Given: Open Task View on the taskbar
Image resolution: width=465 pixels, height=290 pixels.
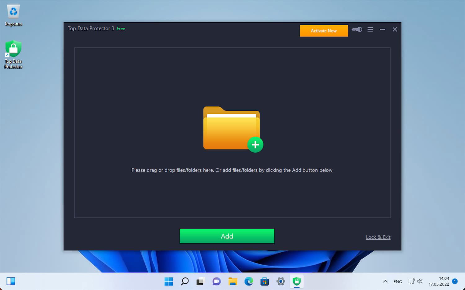Looking at the screenshot, I should pos(201,281).
